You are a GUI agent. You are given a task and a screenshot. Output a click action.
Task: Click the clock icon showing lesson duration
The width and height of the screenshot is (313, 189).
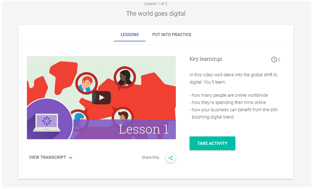(273, 59)
